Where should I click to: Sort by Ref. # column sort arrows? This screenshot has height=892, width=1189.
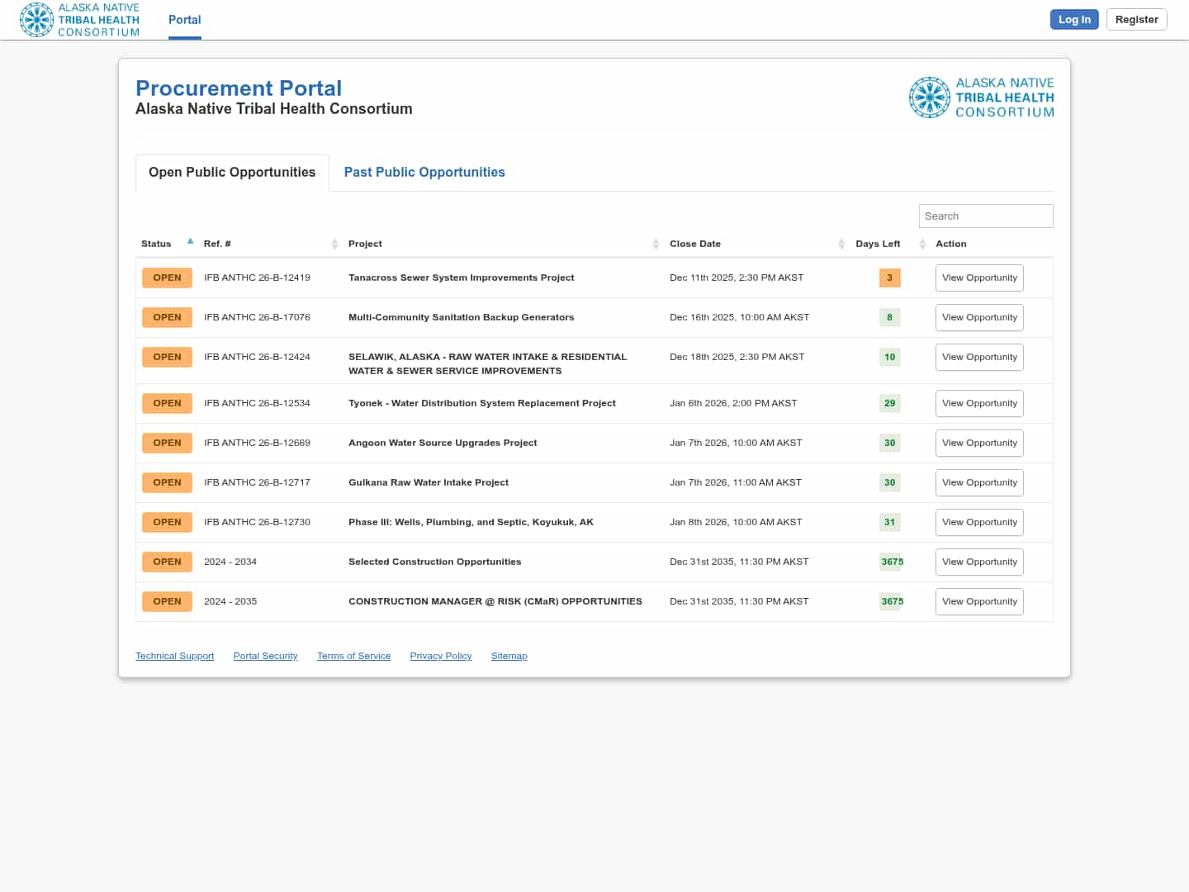tap(334, 244)
